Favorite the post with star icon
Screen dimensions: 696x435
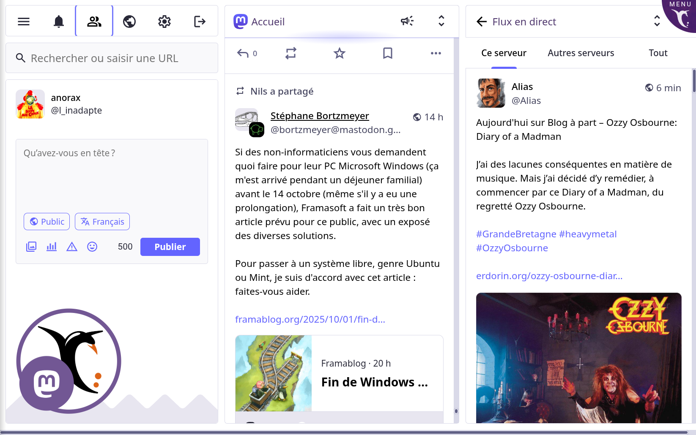(x=340, y=53)
